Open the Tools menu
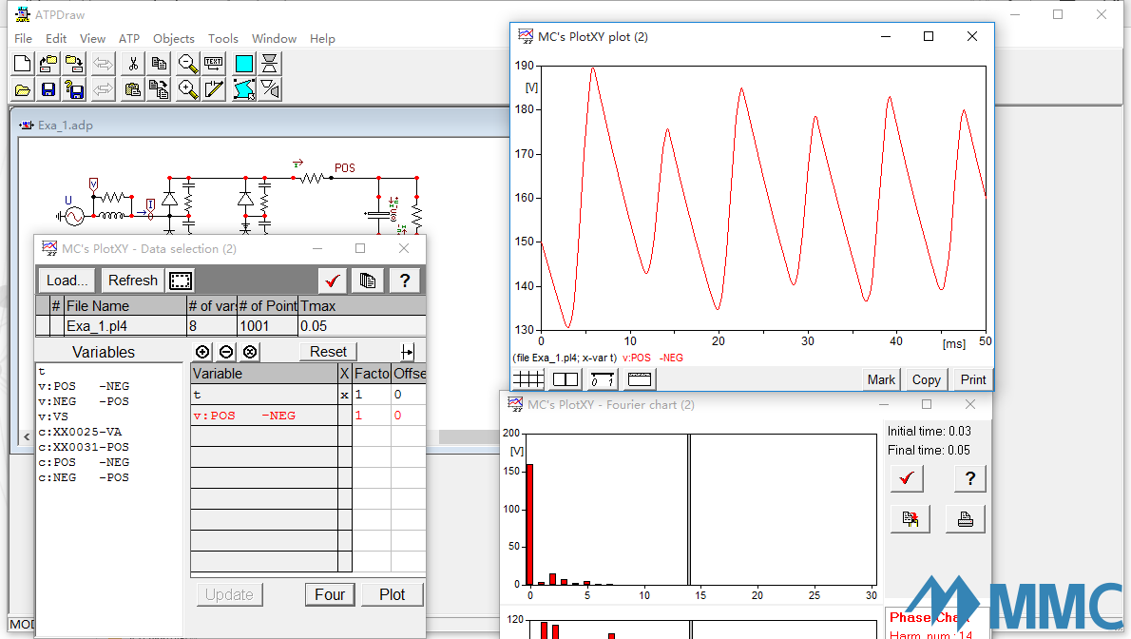Viewport: 1131px width, 639px height. click(x=223, y=38)
